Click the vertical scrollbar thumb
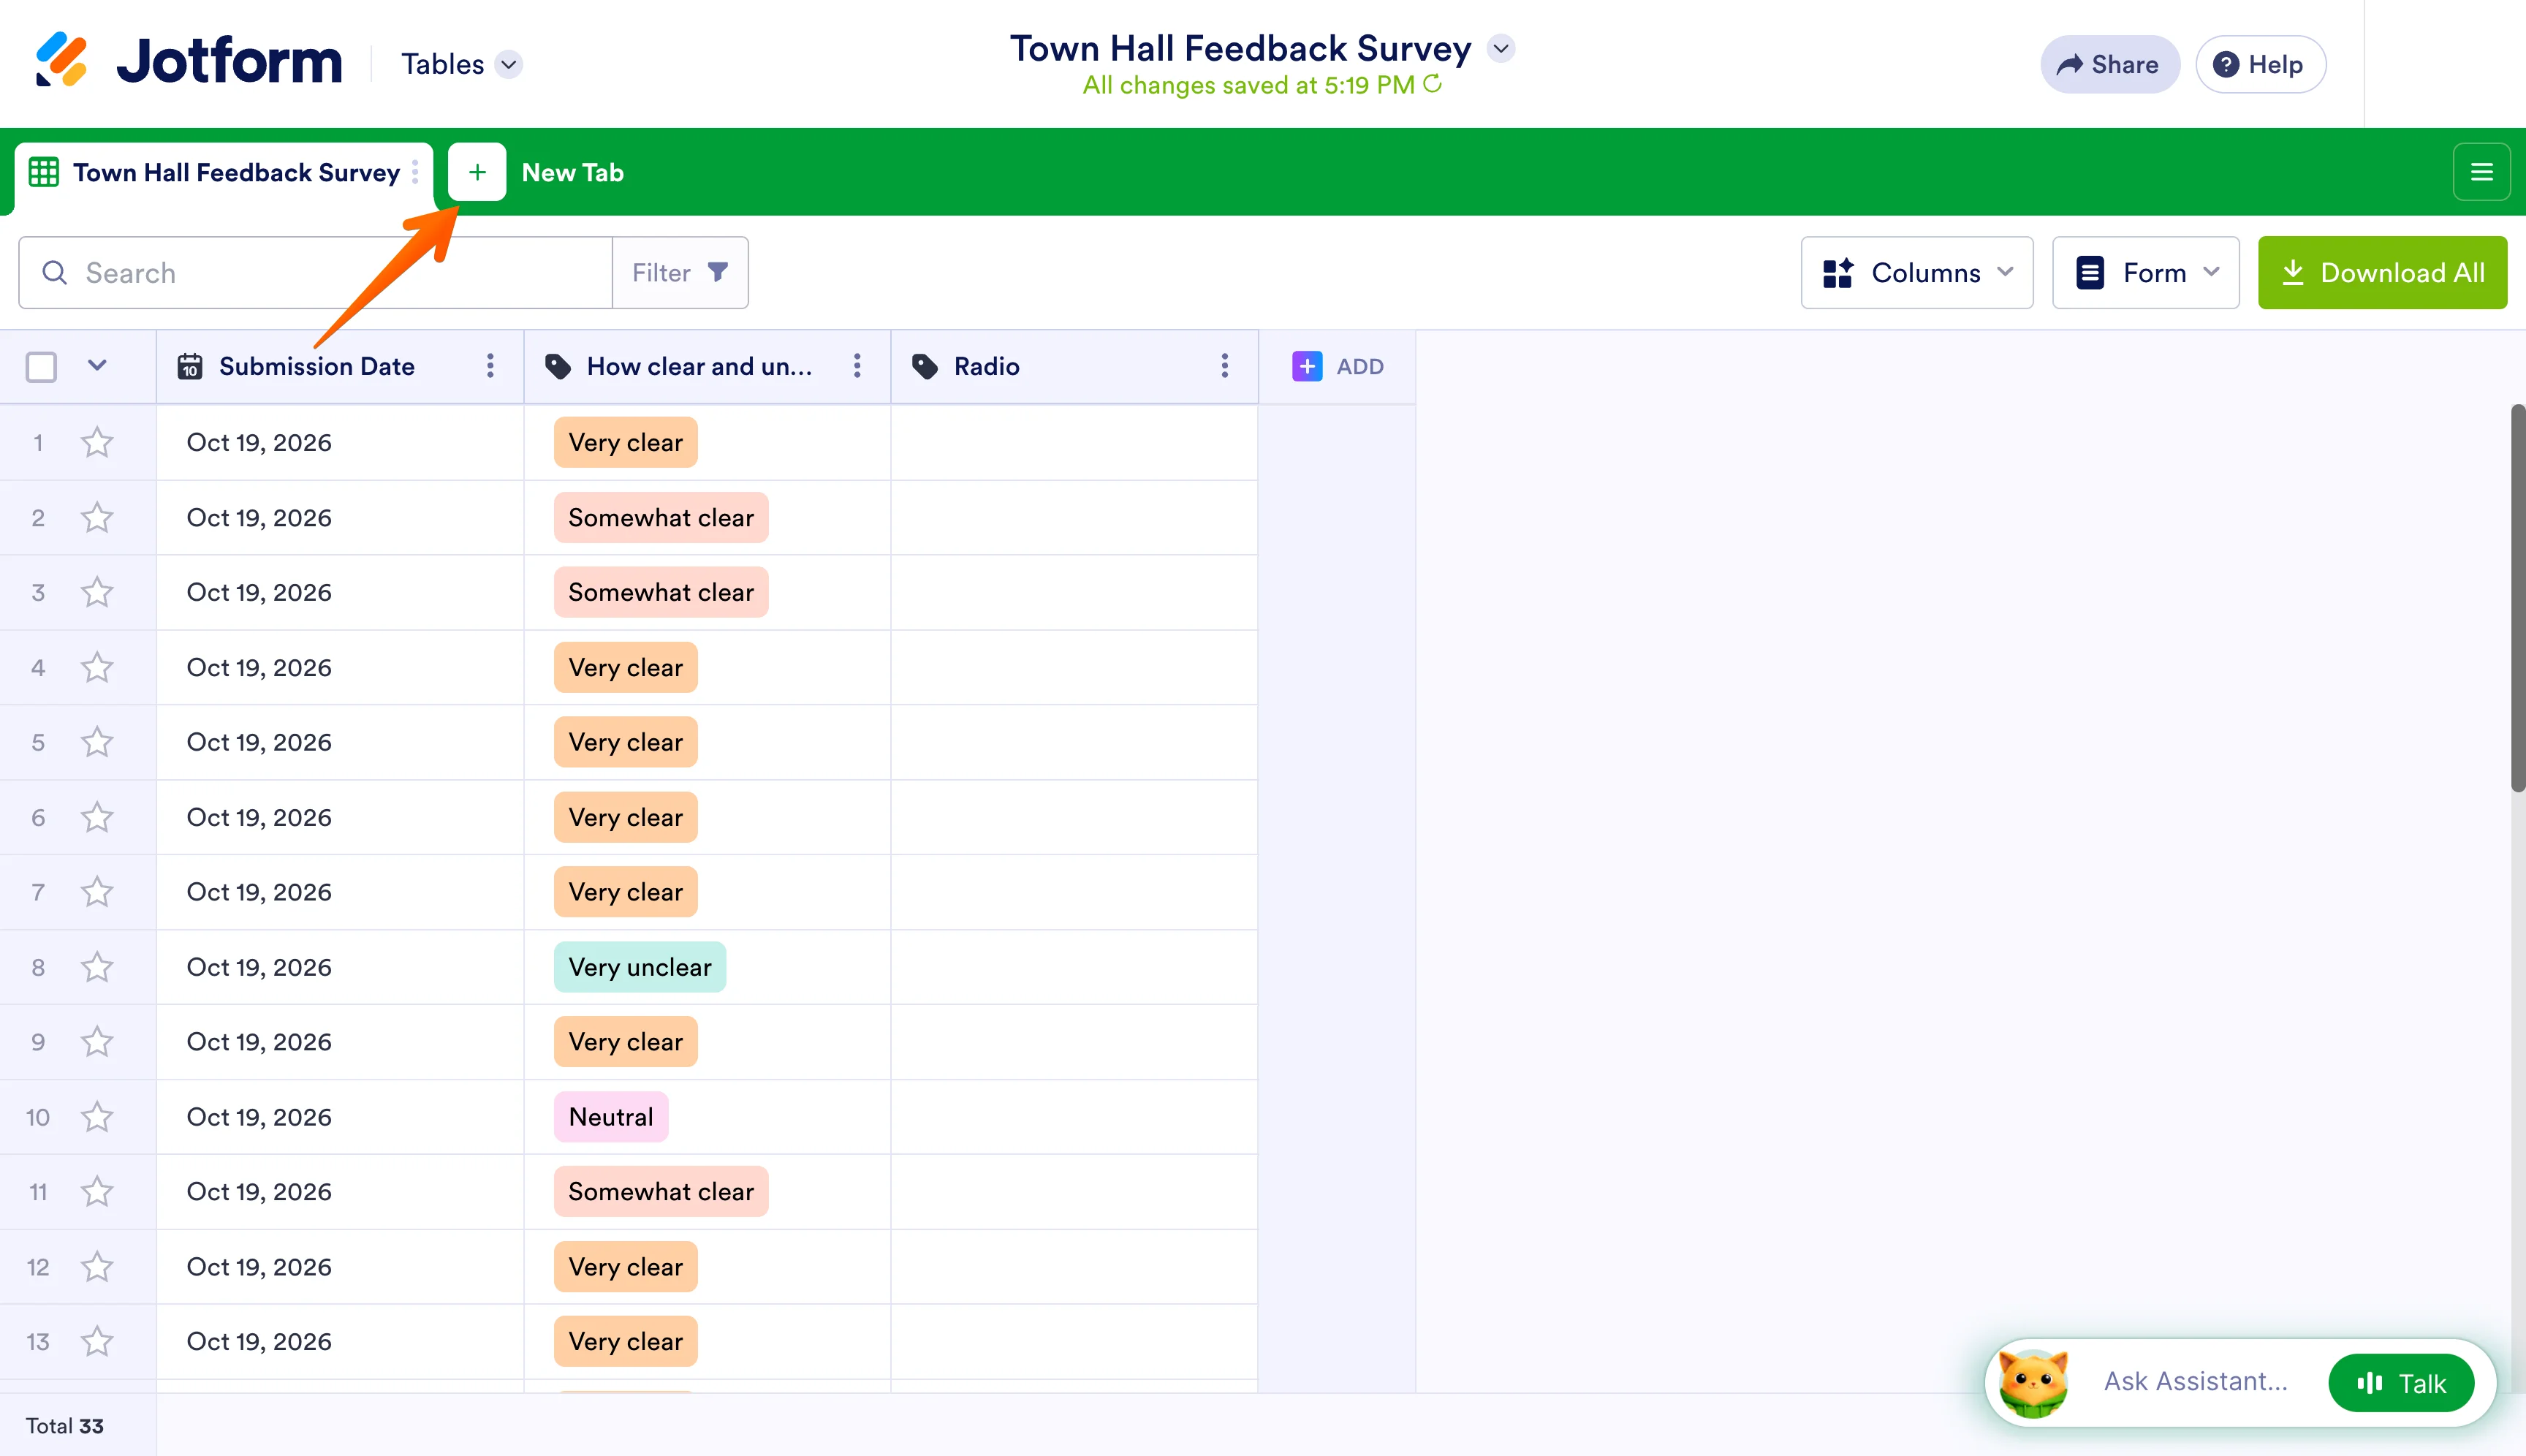 (x=2517, y=597)
